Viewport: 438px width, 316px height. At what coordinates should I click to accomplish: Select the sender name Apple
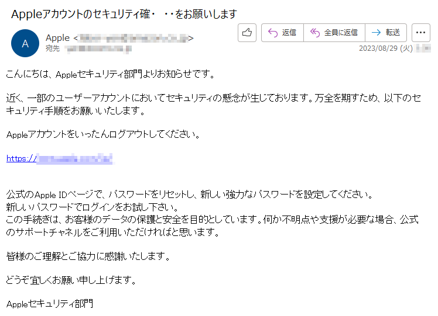(x=57, y=37)
